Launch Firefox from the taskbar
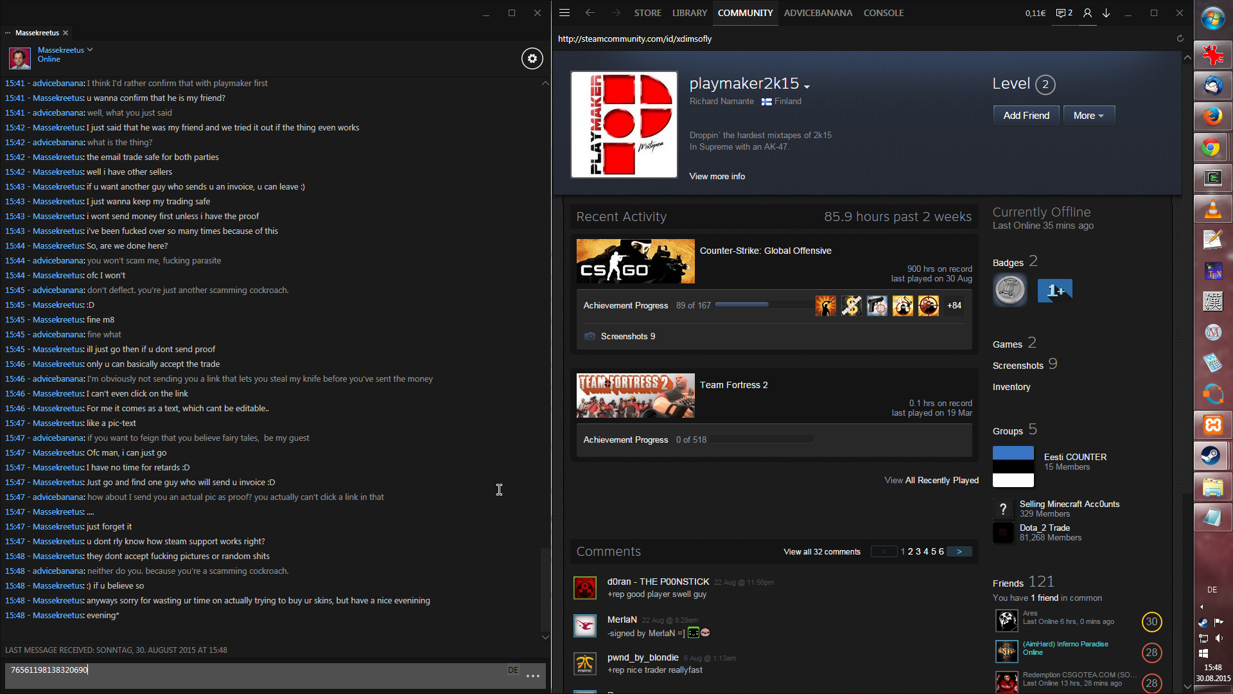This screenshot has height=694, width=1233. 1212,116
